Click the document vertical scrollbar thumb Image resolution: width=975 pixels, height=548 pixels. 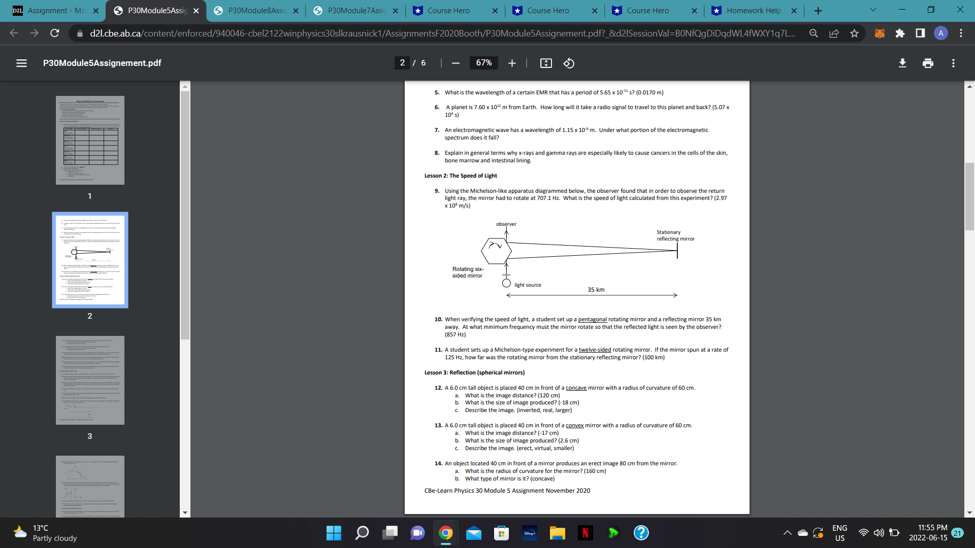pyautogui.click(x=969, y=196)
